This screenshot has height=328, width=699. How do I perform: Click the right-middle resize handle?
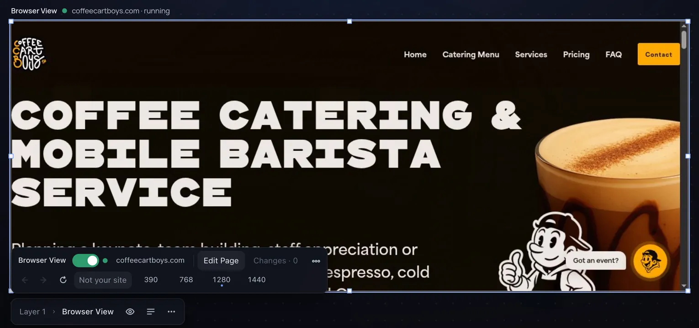tap(688, 156)
